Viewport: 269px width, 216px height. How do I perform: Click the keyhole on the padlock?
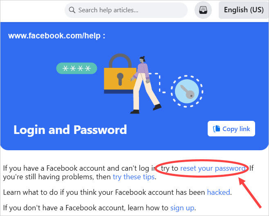click(120, 78)
